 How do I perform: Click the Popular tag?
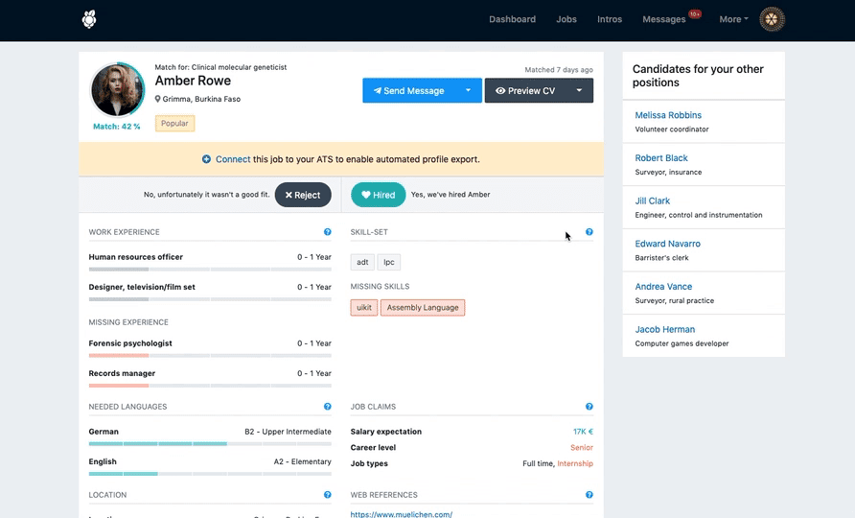coord(174,124)
